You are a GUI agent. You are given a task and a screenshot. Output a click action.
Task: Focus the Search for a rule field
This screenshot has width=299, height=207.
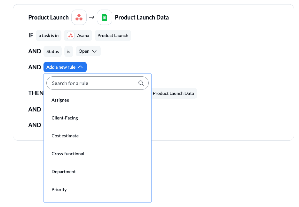(98, 83)
